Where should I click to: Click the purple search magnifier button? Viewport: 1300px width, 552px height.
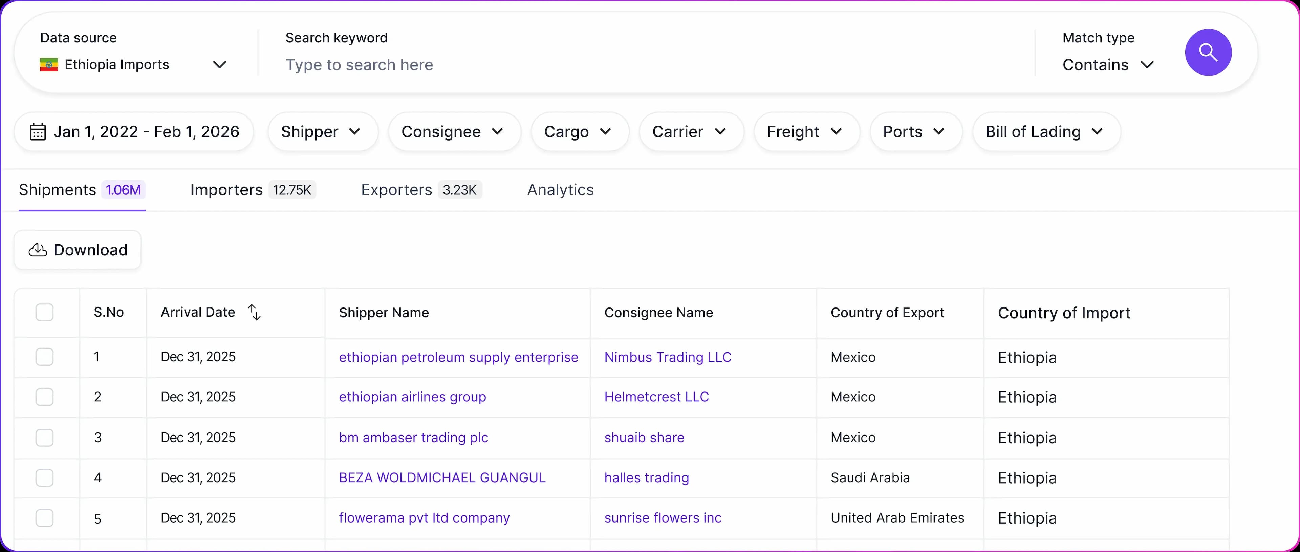(x=1208, y=52)
